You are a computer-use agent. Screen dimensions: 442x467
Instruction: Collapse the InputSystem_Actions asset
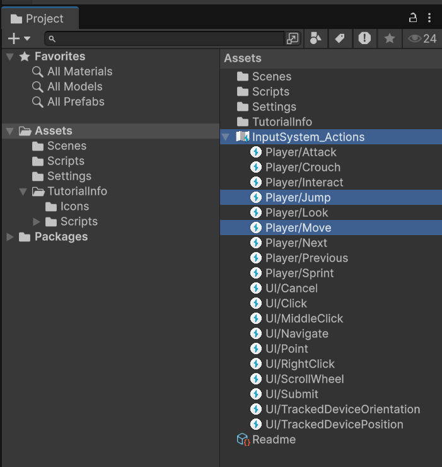pyautogui.click(x=226, y=137)
